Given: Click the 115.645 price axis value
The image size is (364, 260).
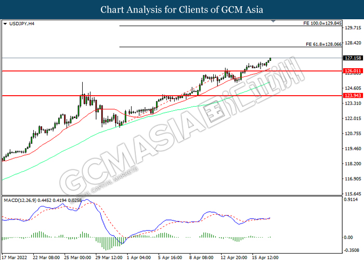Looking at the screenshot, I should [x=353, y=193].
